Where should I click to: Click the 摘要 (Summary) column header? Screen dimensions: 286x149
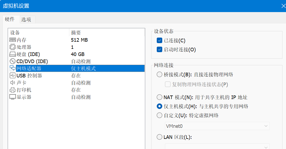[76, 33]
